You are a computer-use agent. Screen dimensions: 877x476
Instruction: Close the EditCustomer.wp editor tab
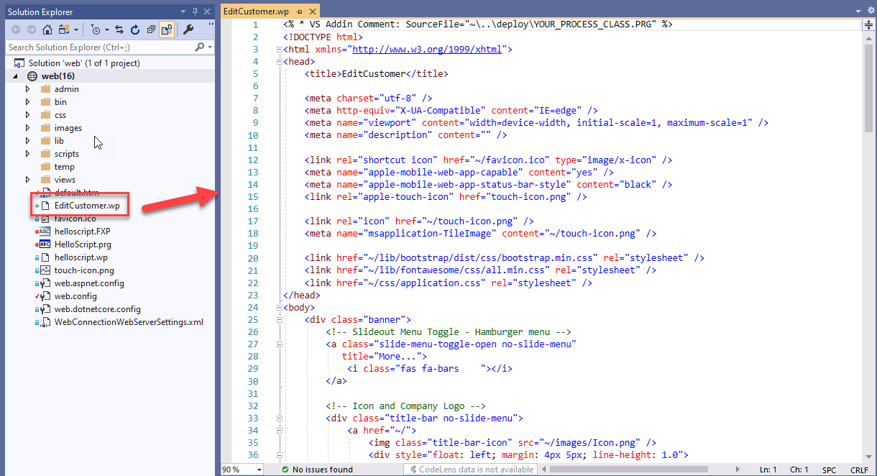coord(312,12)
